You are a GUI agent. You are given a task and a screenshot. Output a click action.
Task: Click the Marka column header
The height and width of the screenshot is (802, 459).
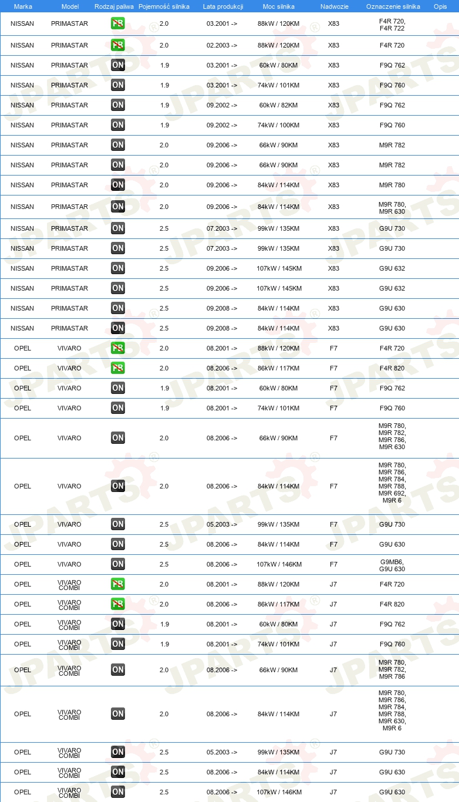click(x=23, y=6)
